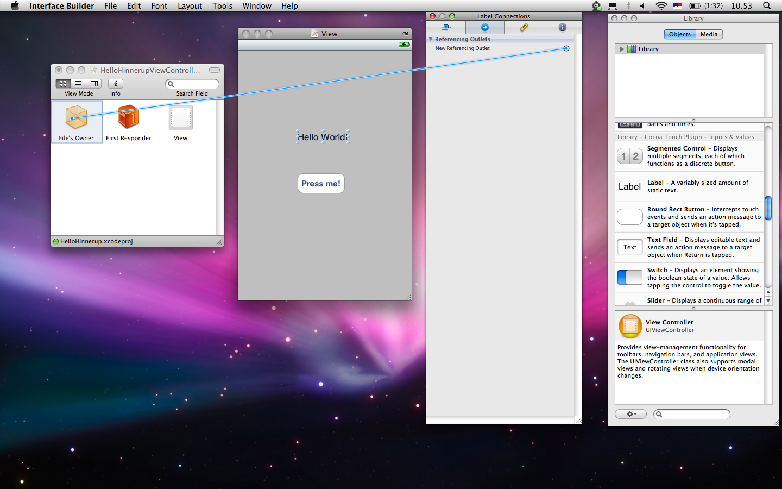Collapse the Referencing Outlets section

click(x=431, y=39)
